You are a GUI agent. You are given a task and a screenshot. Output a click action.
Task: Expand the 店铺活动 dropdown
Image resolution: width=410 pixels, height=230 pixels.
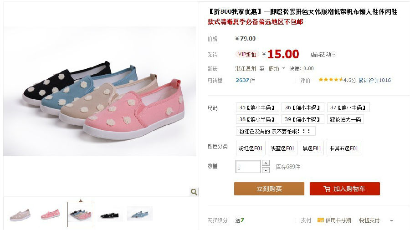point(323,54)
